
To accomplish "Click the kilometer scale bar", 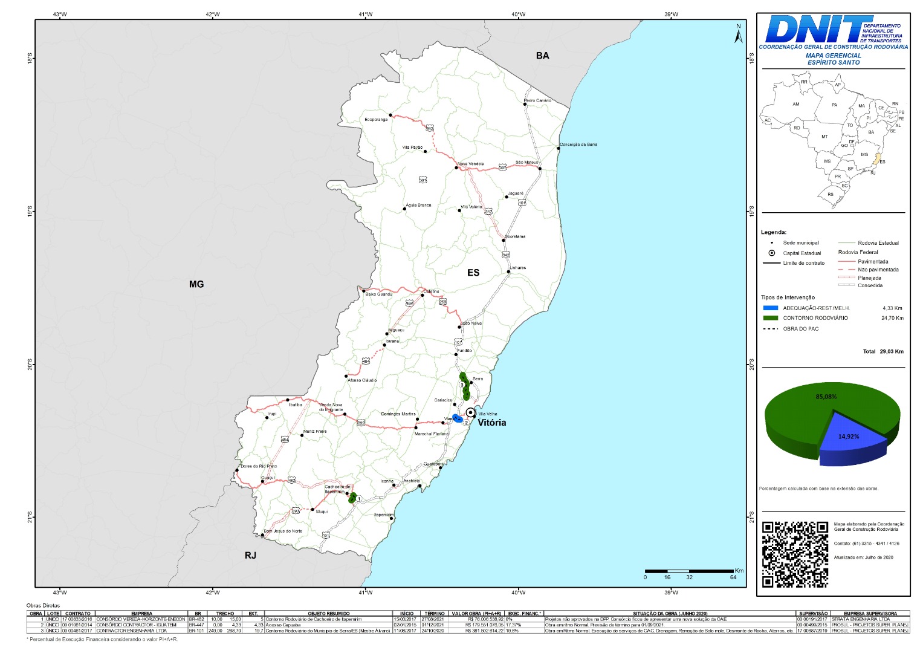I will (688, 571).
